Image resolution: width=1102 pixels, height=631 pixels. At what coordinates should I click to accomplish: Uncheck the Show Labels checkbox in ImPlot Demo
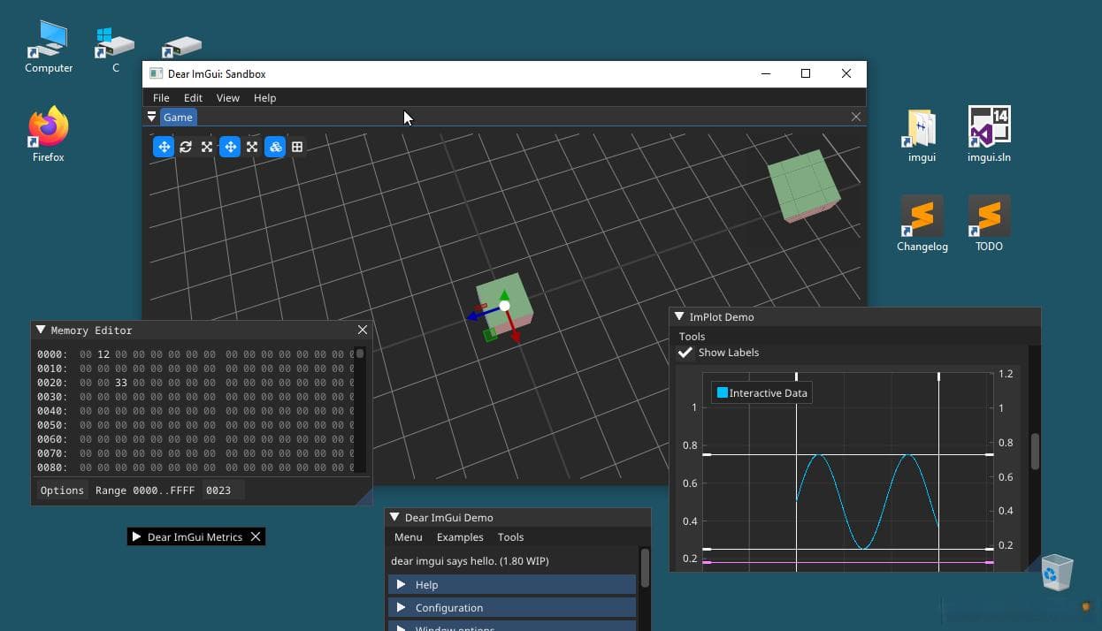pyautogui.click(x=685, y=353)
